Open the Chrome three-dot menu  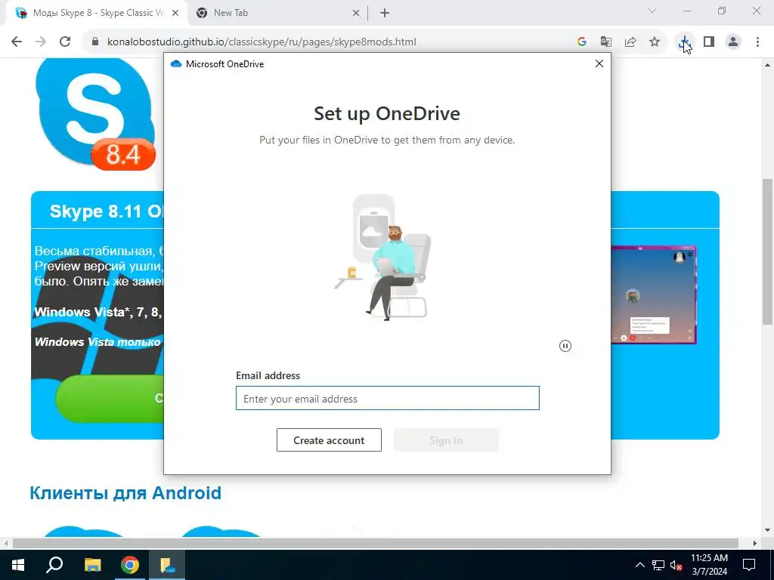[x=757, y=42]
